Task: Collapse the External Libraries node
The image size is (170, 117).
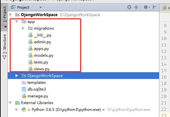Action: 10,102
